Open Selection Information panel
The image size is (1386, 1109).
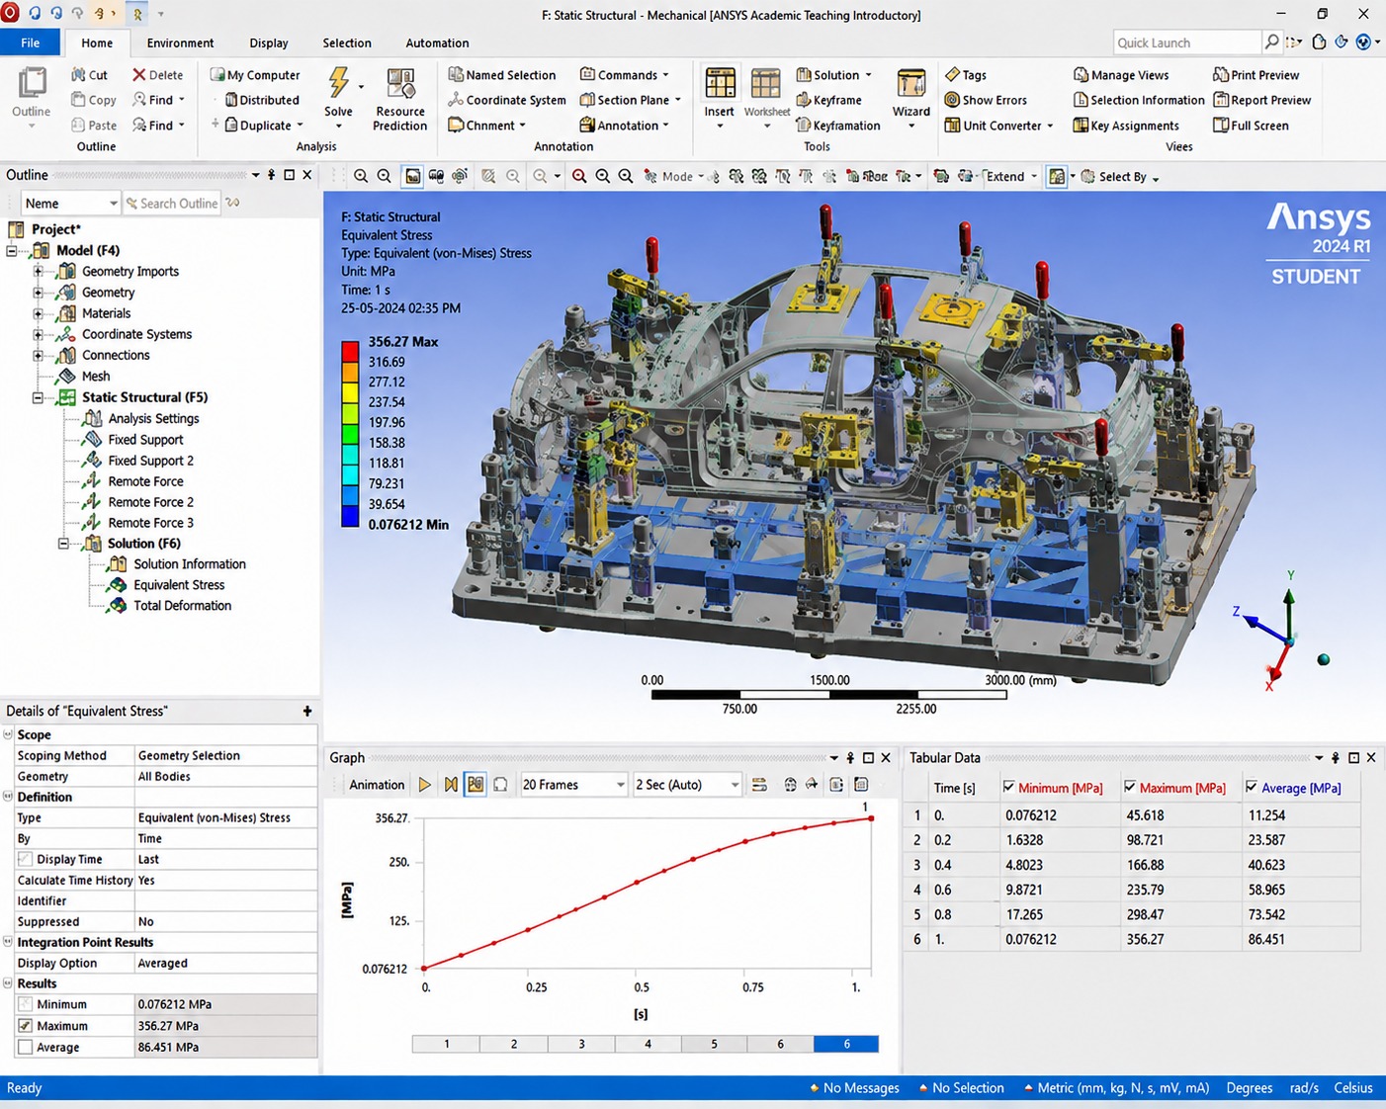(x=1139, y=100)
